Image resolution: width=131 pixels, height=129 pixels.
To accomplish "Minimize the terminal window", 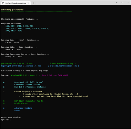I will click(x=117, y=3).
